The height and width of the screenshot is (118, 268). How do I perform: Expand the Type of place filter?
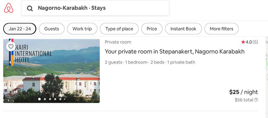119,29
